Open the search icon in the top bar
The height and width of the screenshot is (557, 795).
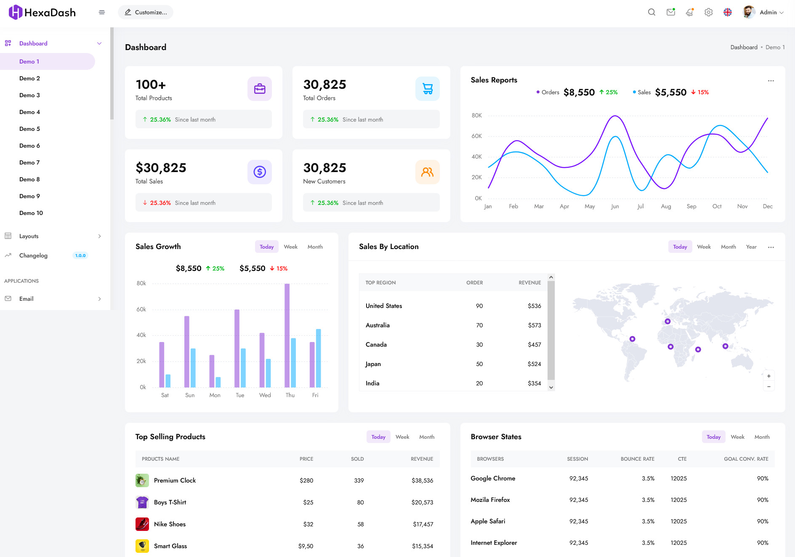pyautogui.click(x=651, y=12)
